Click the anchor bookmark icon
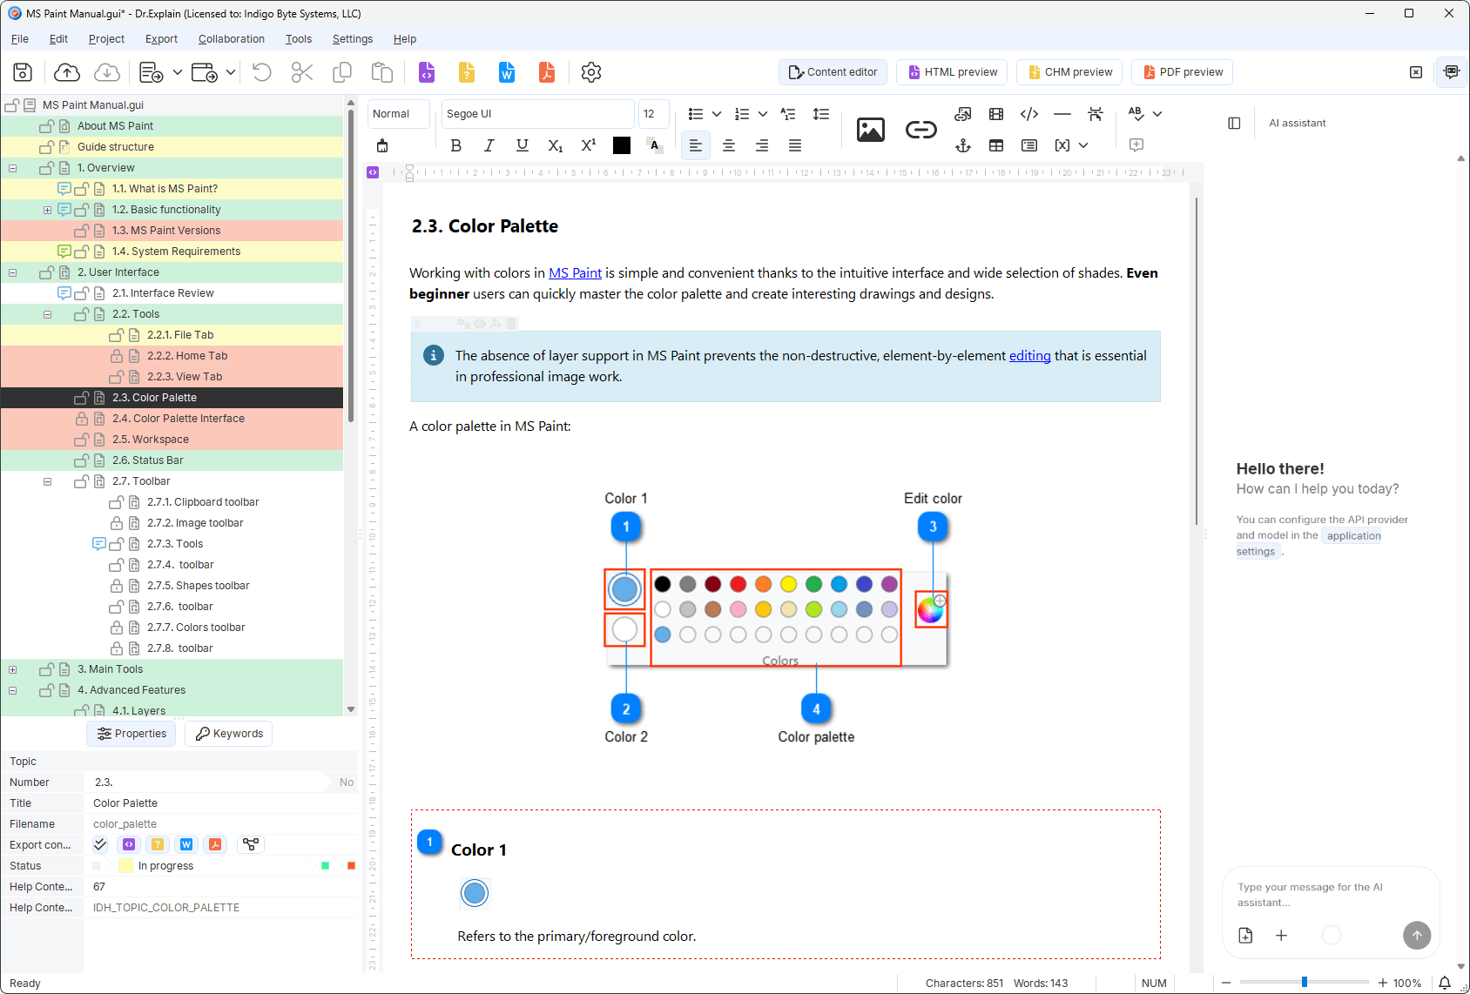Image resolution: width=1470 pixels, height=994 pixels. pos(963,145)
